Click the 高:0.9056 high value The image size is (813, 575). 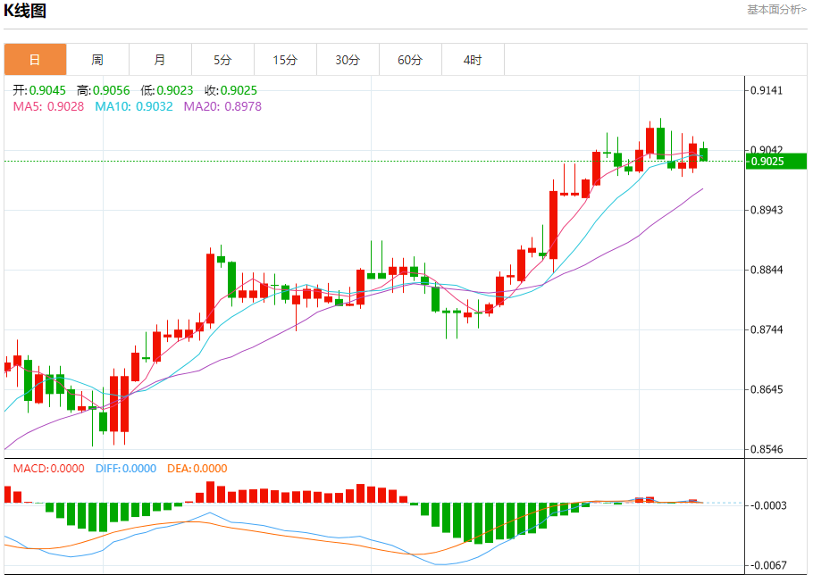tap(103, 90)
